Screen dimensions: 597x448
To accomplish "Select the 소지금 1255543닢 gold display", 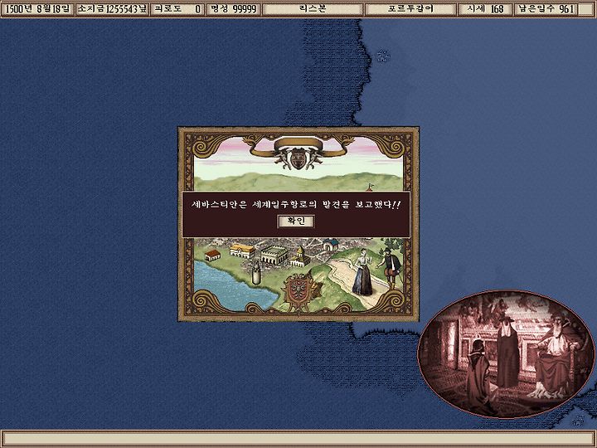I will pos(112,9).
